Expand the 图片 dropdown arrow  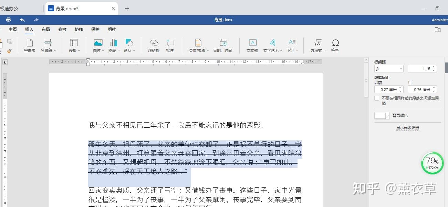(103, 51)
